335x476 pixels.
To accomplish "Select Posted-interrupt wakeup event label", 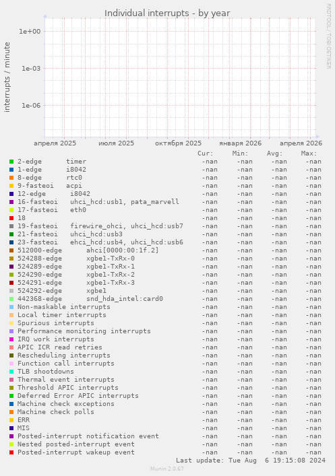I will point(76,452).
